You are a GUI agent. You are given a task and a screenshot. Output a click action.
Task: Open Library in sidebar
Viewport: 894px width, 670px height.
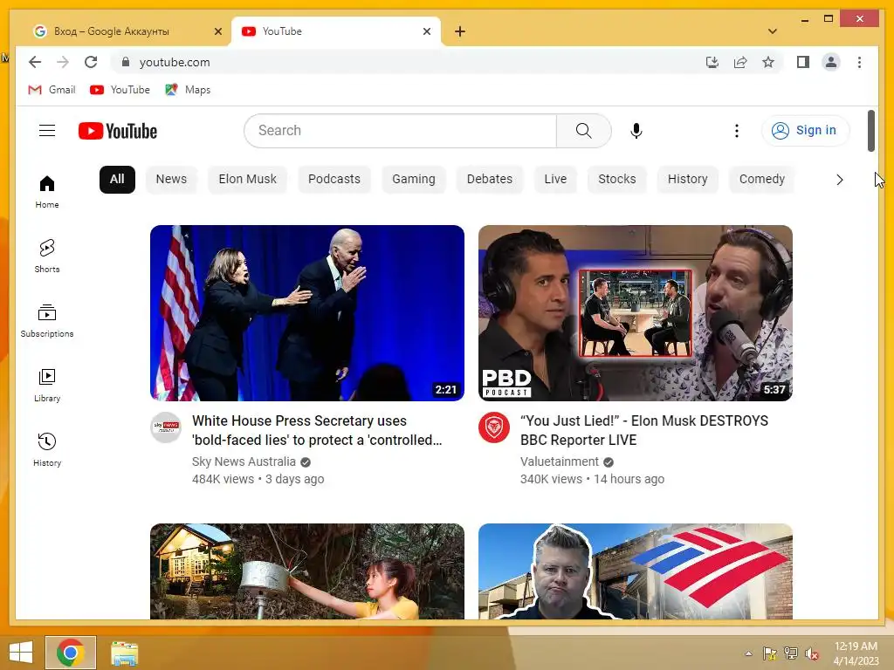coord(47,385)
